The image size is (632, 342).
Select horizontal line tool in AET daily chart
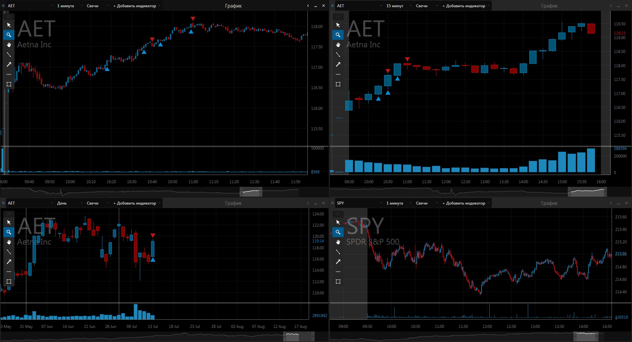9,272
